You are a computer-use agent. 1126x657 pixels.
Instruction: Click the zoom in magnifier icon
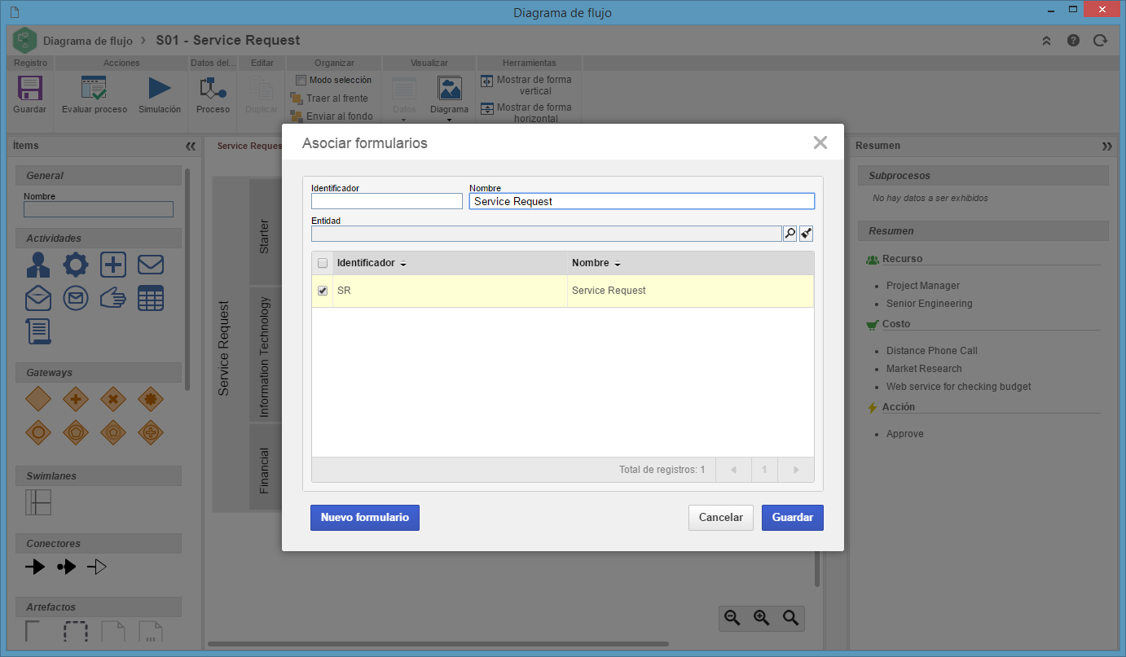762,618
